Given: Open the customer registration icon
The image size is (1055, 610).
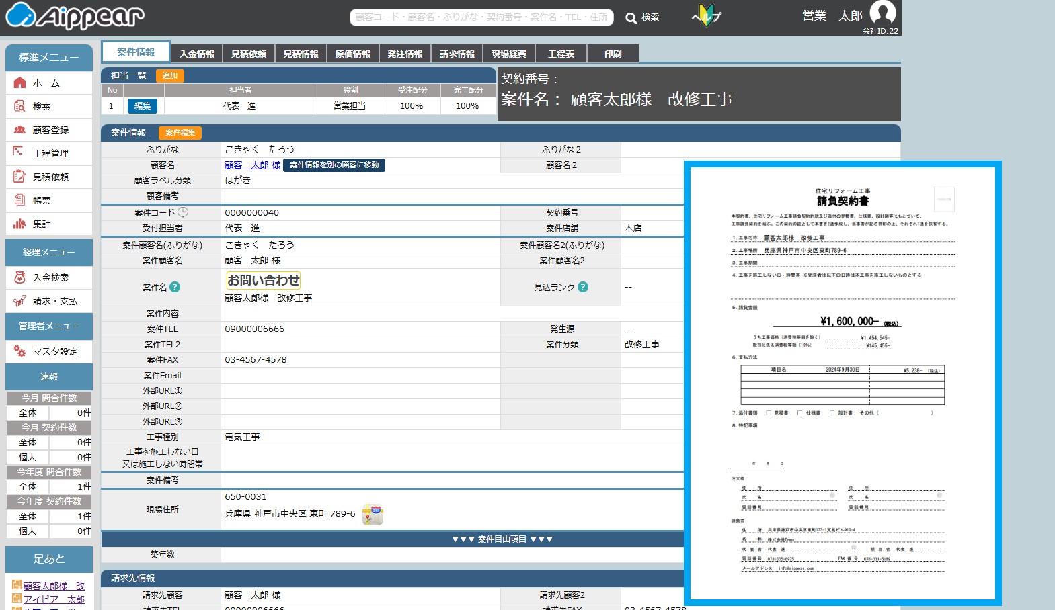Looking at the screenshot, I should [20, 130].
